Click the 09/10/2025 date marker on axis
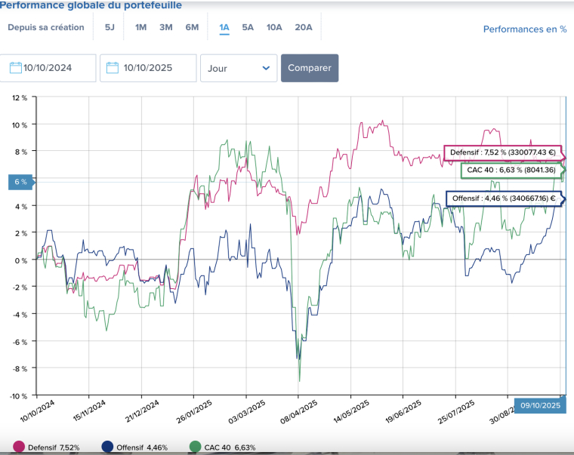Image resolution: width=574 pixels, height=455 pixels. 539,405
